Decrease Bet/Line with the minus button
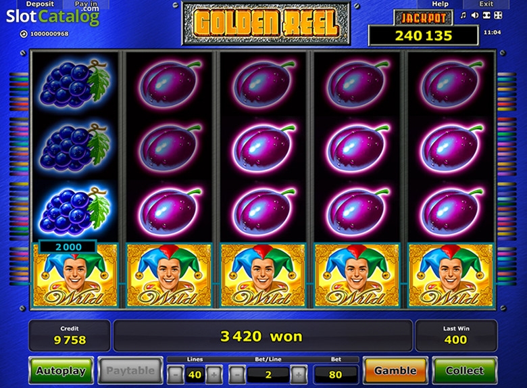 [x=237, y=374]
